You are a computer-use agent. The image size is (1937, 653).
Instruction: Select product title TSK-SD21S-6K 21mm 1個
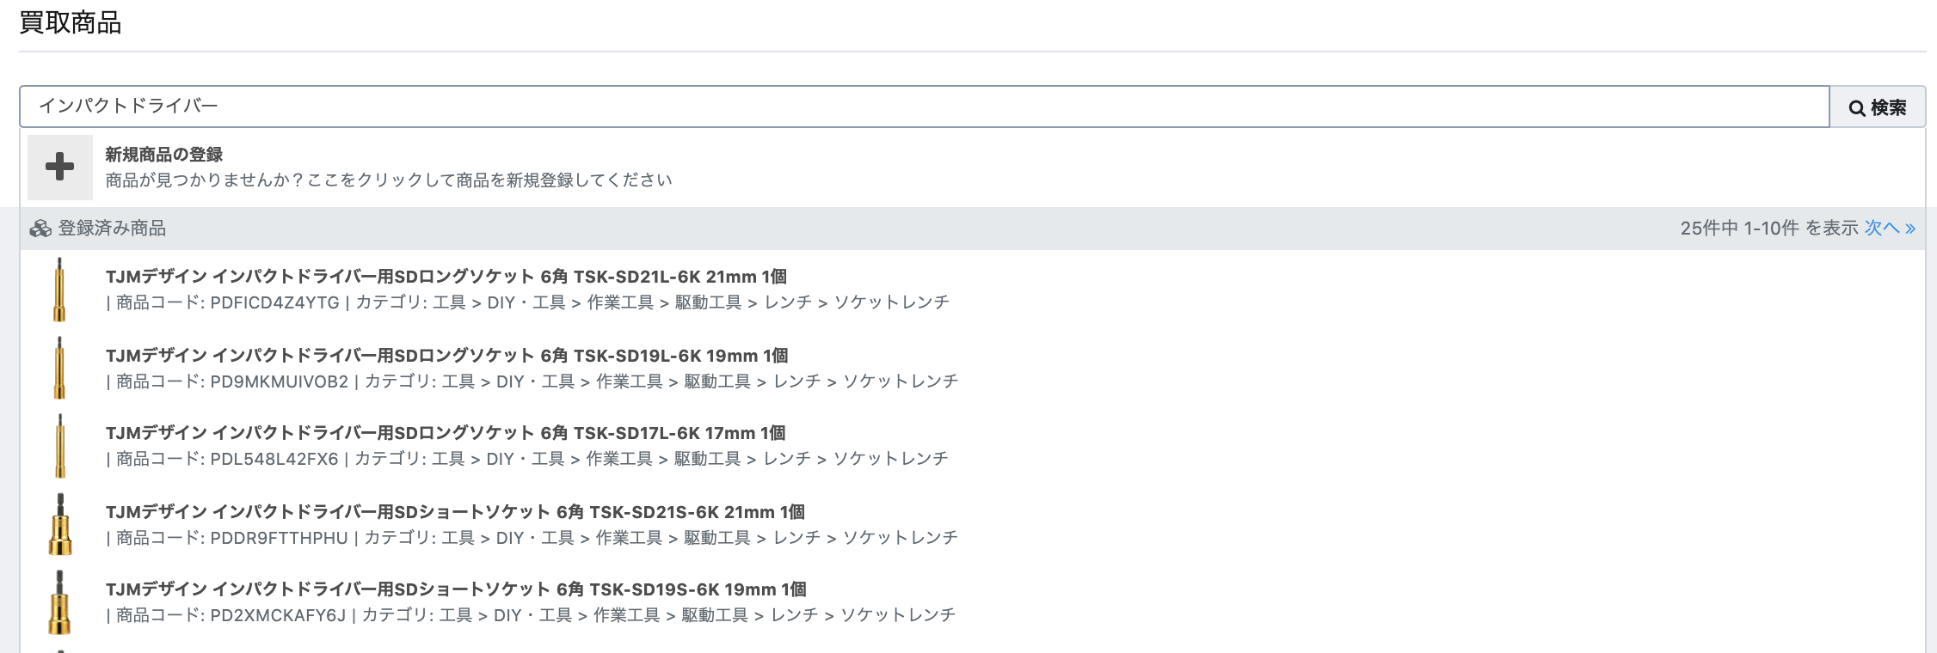pos(455,512)
